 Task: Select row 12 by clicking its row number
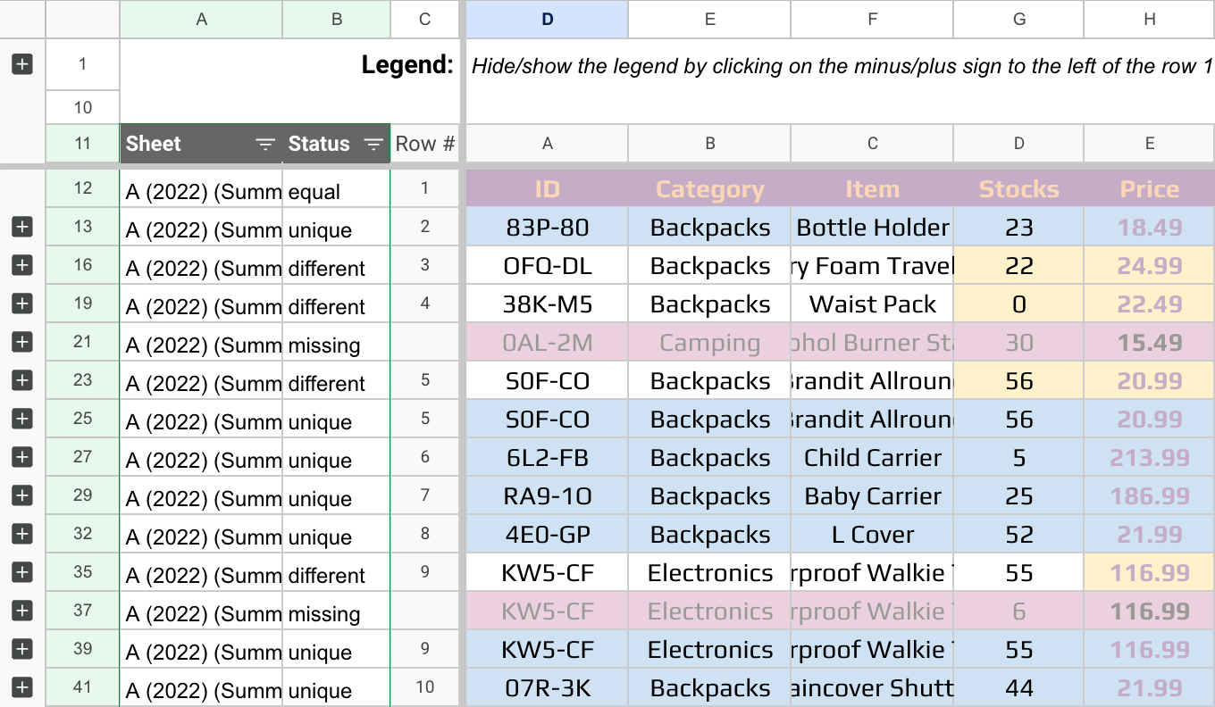point(82,188)
